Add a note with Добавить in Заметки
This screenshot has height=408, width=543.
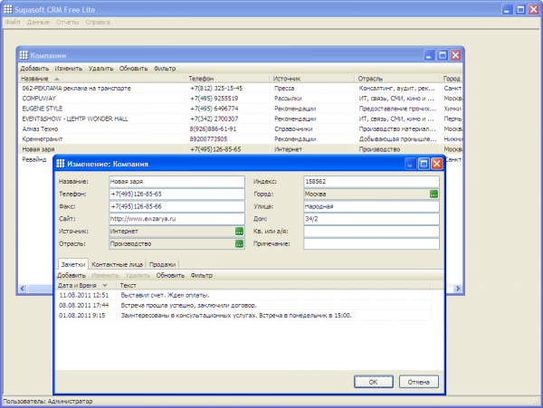point(71,274)
